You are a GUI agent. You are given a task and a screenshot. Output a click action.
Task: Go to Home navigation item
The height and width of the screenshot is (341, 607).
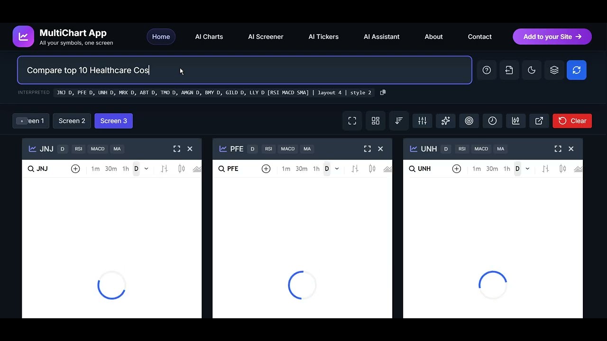click(161, 36)
